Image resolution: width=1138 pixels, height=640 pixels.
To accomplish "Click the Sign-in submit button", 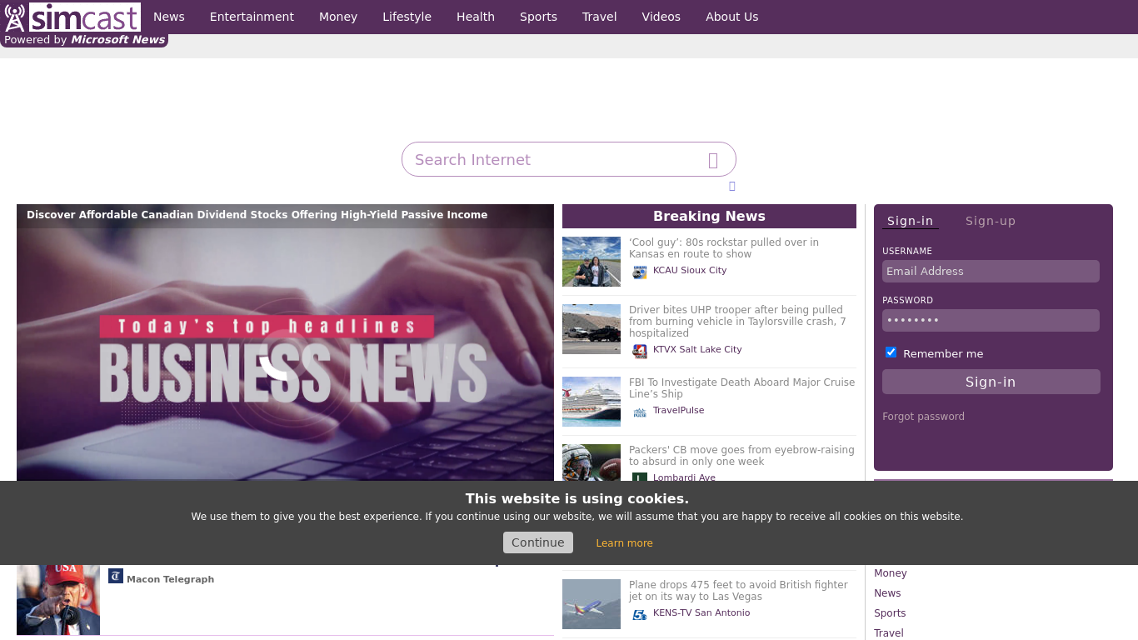I will click(991, 382).
